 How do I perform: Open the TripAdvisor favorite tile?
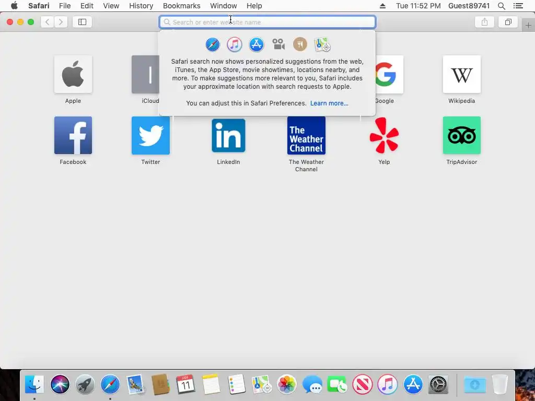[x=462, y=135]
